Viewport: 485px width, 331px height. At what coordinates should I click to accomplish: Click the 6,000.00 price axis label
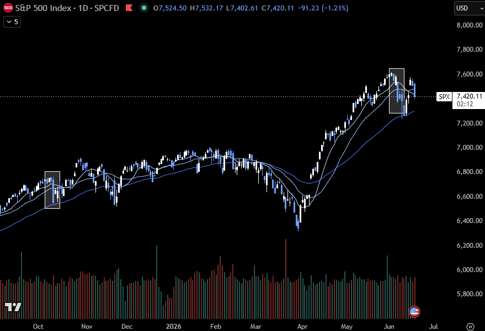pos(470,269)
